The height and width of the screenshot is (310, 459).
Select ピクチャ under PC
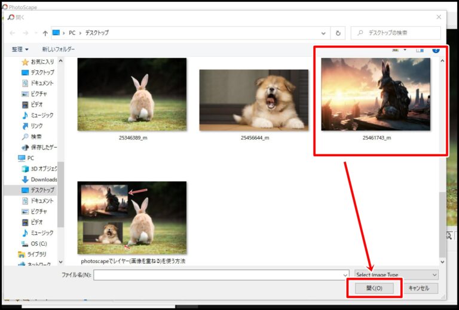coord(35,212)
